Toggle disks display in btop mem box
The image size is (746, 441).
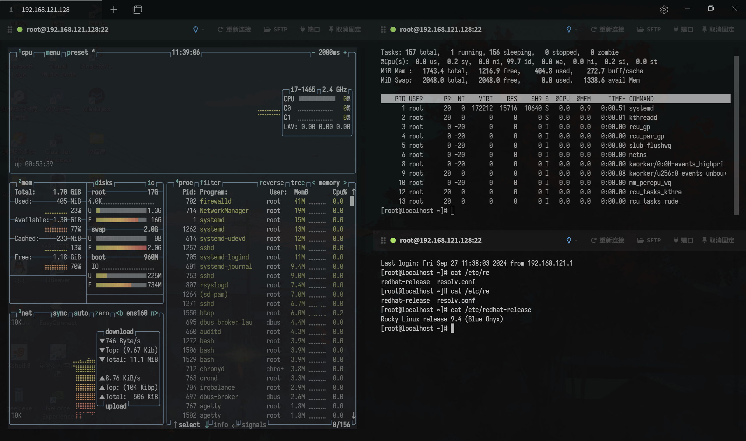[x=103, y=182]
